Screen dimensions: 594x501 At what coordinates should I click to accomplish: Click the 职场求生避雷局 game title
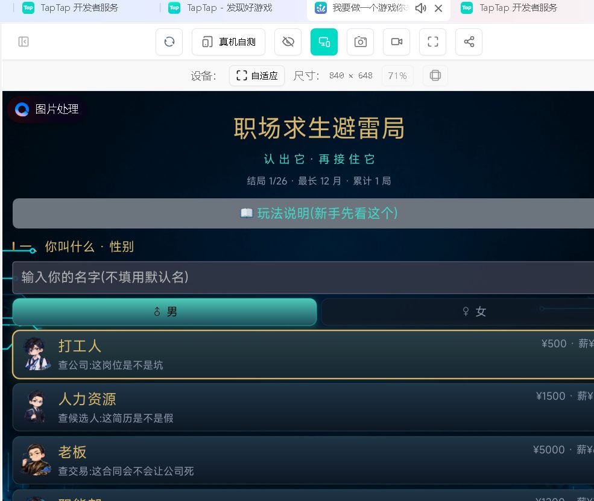point(319,128)
